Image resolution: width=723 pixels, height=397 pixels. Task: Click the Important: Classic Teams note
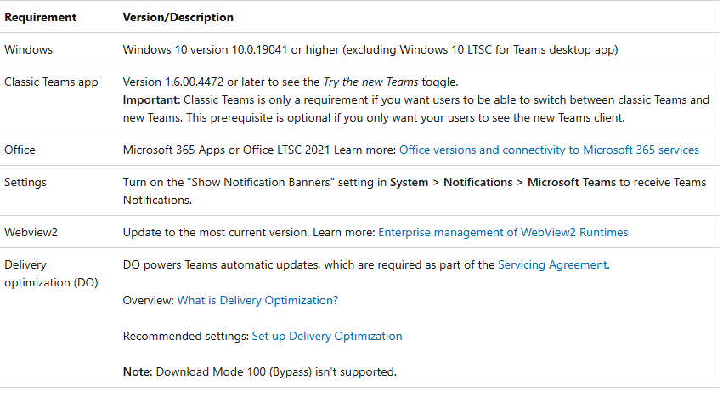click(416, 109)
